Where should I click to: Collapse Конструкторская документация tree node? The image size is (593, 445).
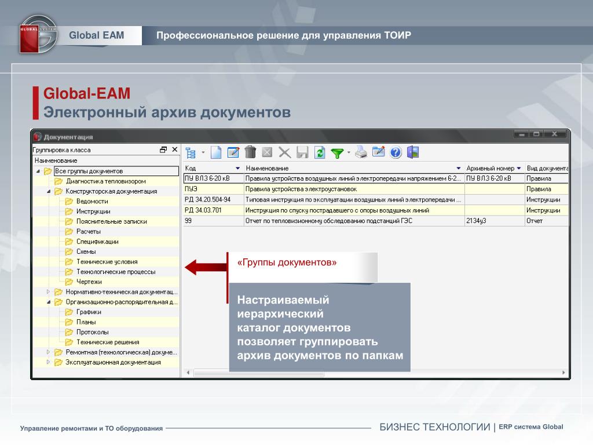49,191
